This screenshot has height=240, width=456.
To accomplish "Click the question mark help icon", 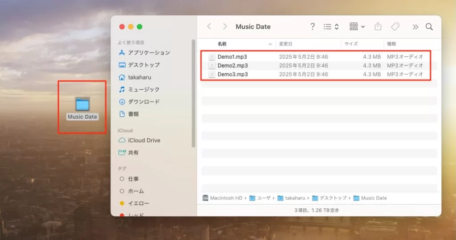I will coord(312,26).
